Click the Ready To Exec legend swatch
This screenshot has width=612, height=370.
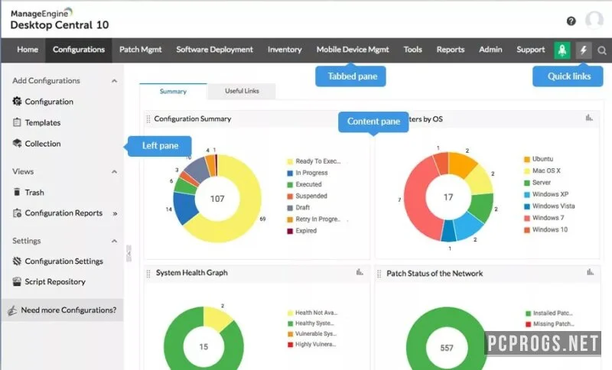tap(290, 161)
